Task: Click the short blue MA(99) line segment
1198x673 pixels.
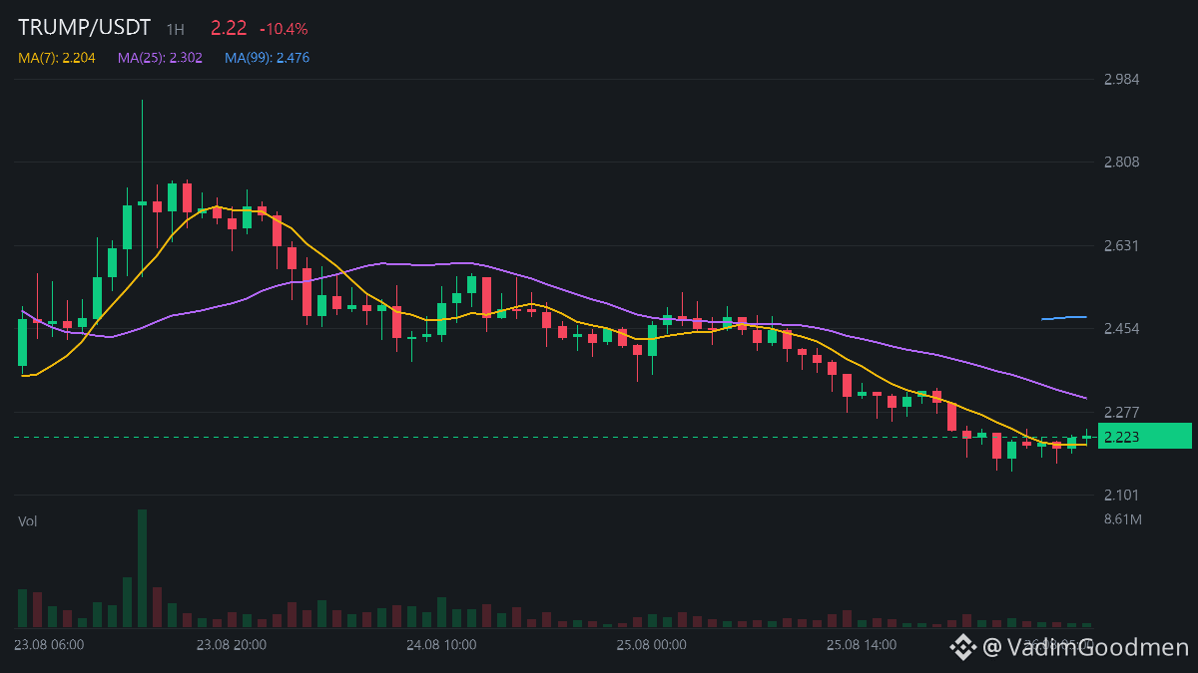Action: tap(1063, 317)
